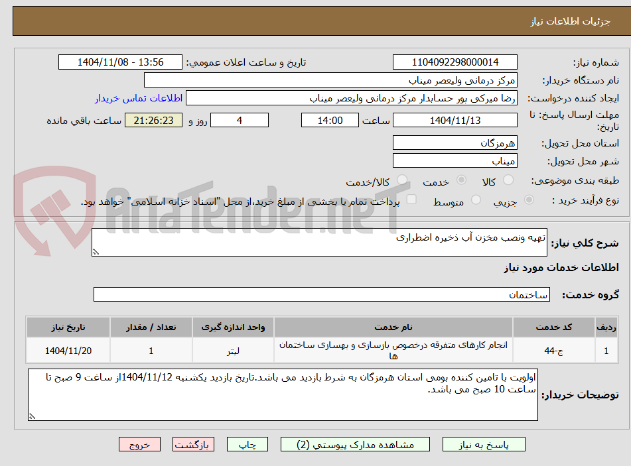631x466 pixels.
Task: Select the متوسط purchase type radio
Action: point(476,200)
